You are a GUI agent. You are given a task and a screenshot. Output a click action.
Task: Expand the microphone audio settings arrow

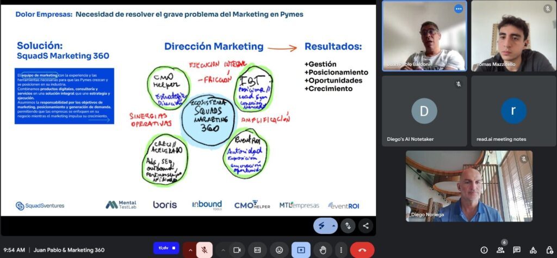coord(190,250)
